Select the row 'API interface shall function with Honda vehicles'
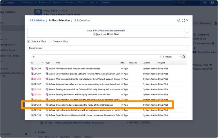 108,68
